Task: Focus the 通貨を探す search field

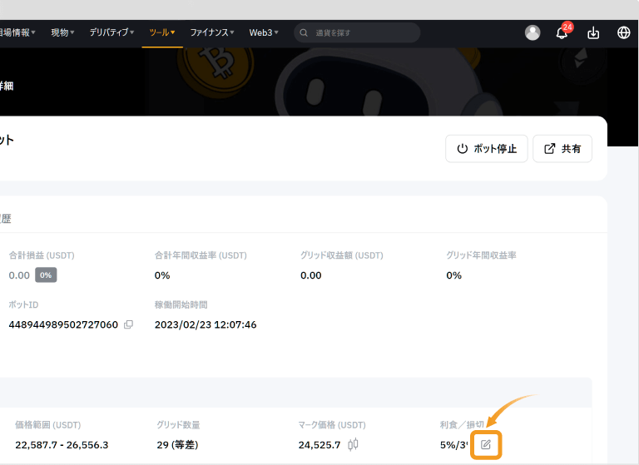Action: (x=357, y=32)
